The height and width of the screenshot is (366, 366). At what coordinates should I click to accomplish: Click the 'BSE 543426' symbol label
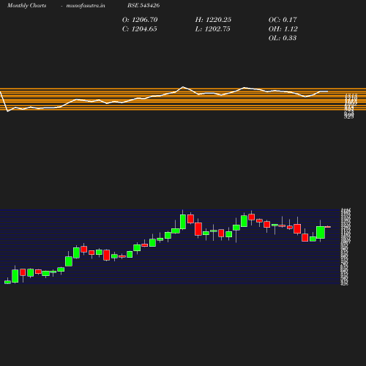tap(143, 5)
